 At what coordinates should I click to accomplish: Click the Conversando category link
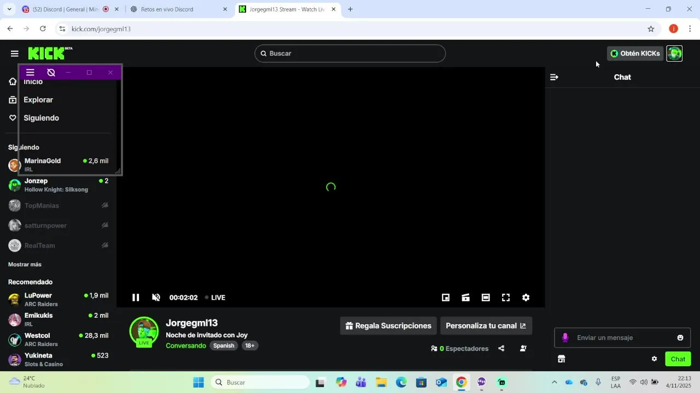tap(186, 346)
